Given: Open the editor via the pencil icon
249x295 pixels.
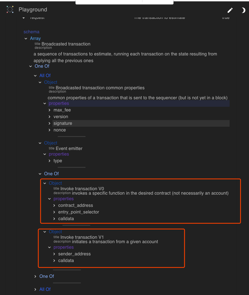Looking at the screenshot, I should 230,10.
